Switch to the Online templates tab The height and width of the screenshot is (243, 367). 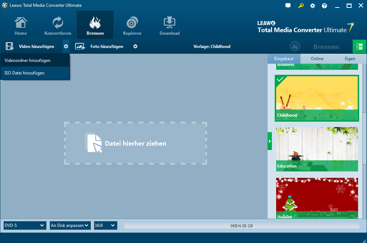[317, 59]
